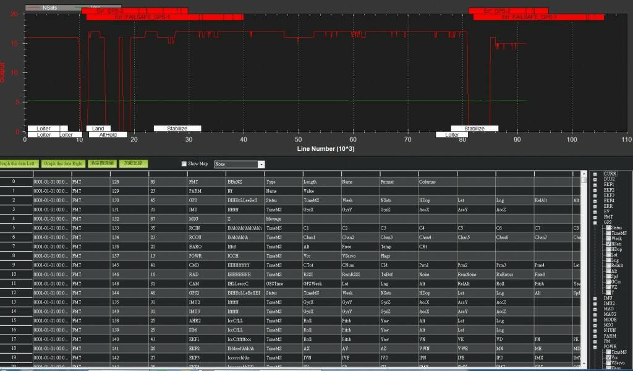Click the 'POWR' cell in row 8
The width and height of the screenshot is (633, 371).
[206, 256]
